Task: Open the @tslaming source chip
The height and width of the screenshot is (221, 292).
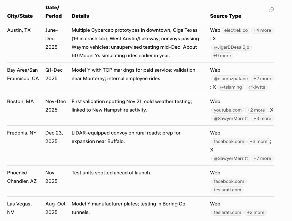Action: [231, 87]
